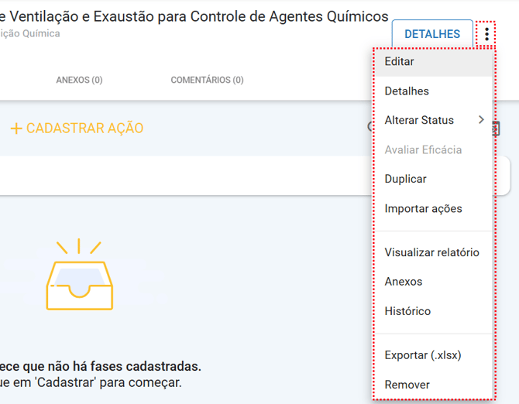Select Exportar (.xlsx) menu option
The image size is (519, 404).
[x=422, y=355]
